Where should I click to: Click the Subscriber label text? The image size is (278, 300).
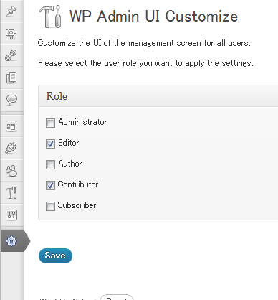77,205
